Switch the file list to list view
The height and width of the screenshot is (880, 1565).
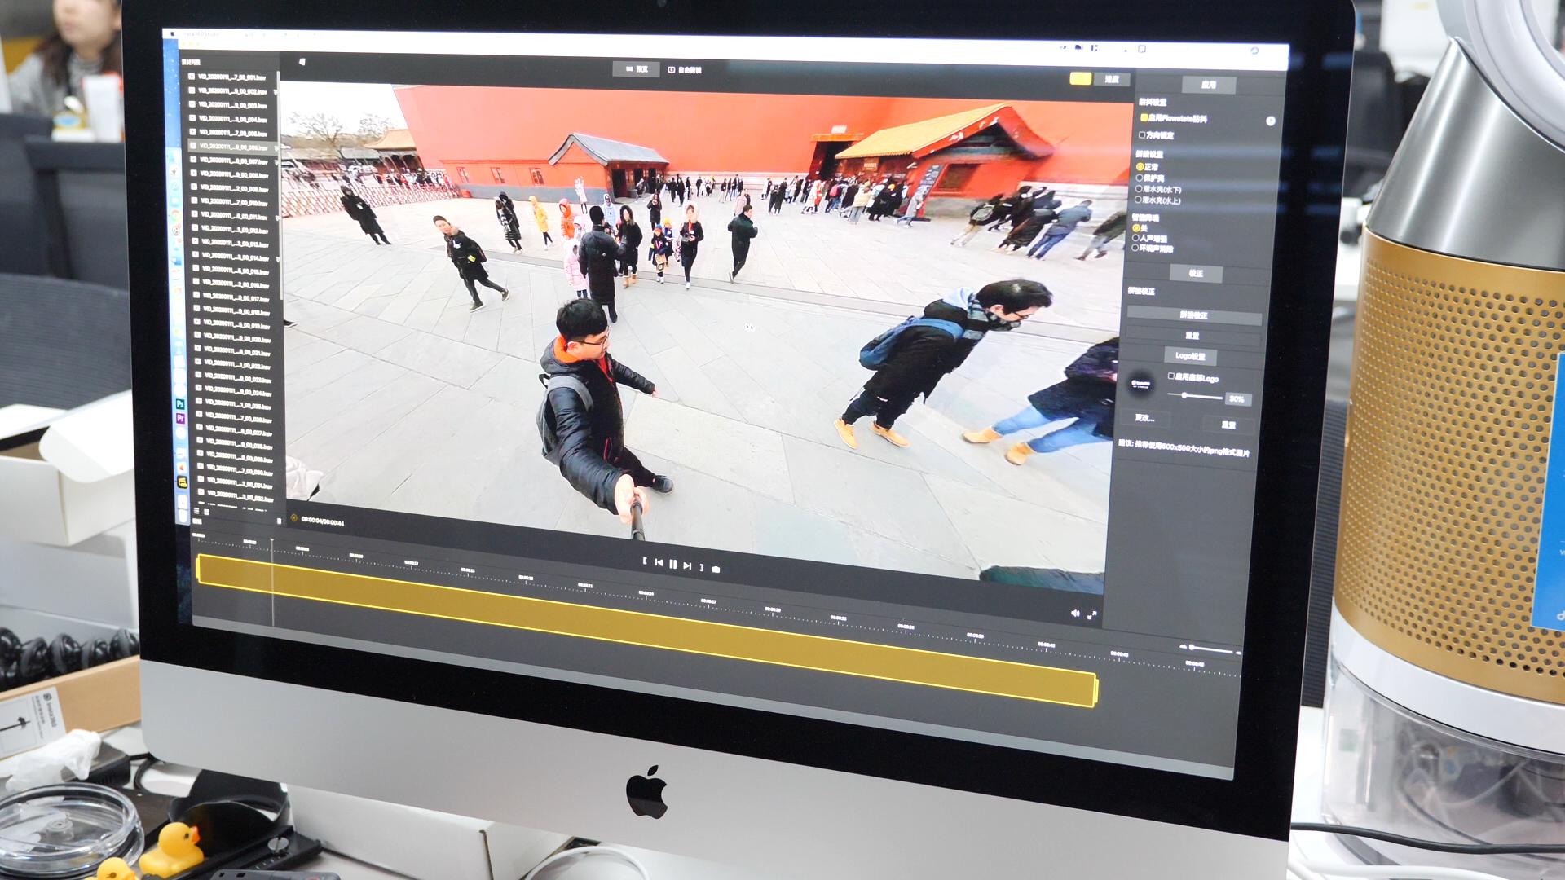(x=196, y=511)
